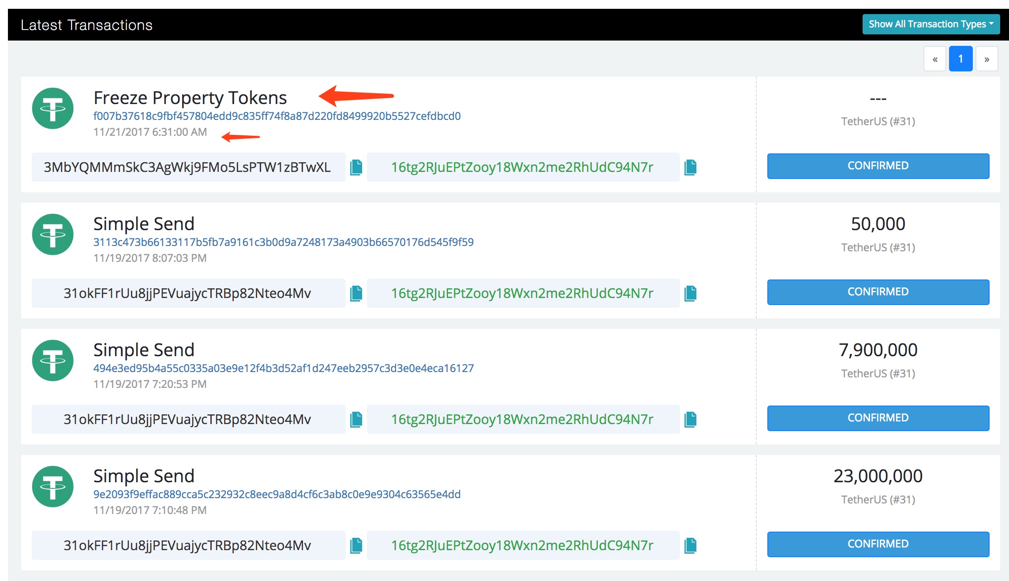Image resolution: width=1009 pixels, height=581 pixels.
Task: Open transaction hash 9e2093f9effac889cca5...
Action: pos(277,494)
